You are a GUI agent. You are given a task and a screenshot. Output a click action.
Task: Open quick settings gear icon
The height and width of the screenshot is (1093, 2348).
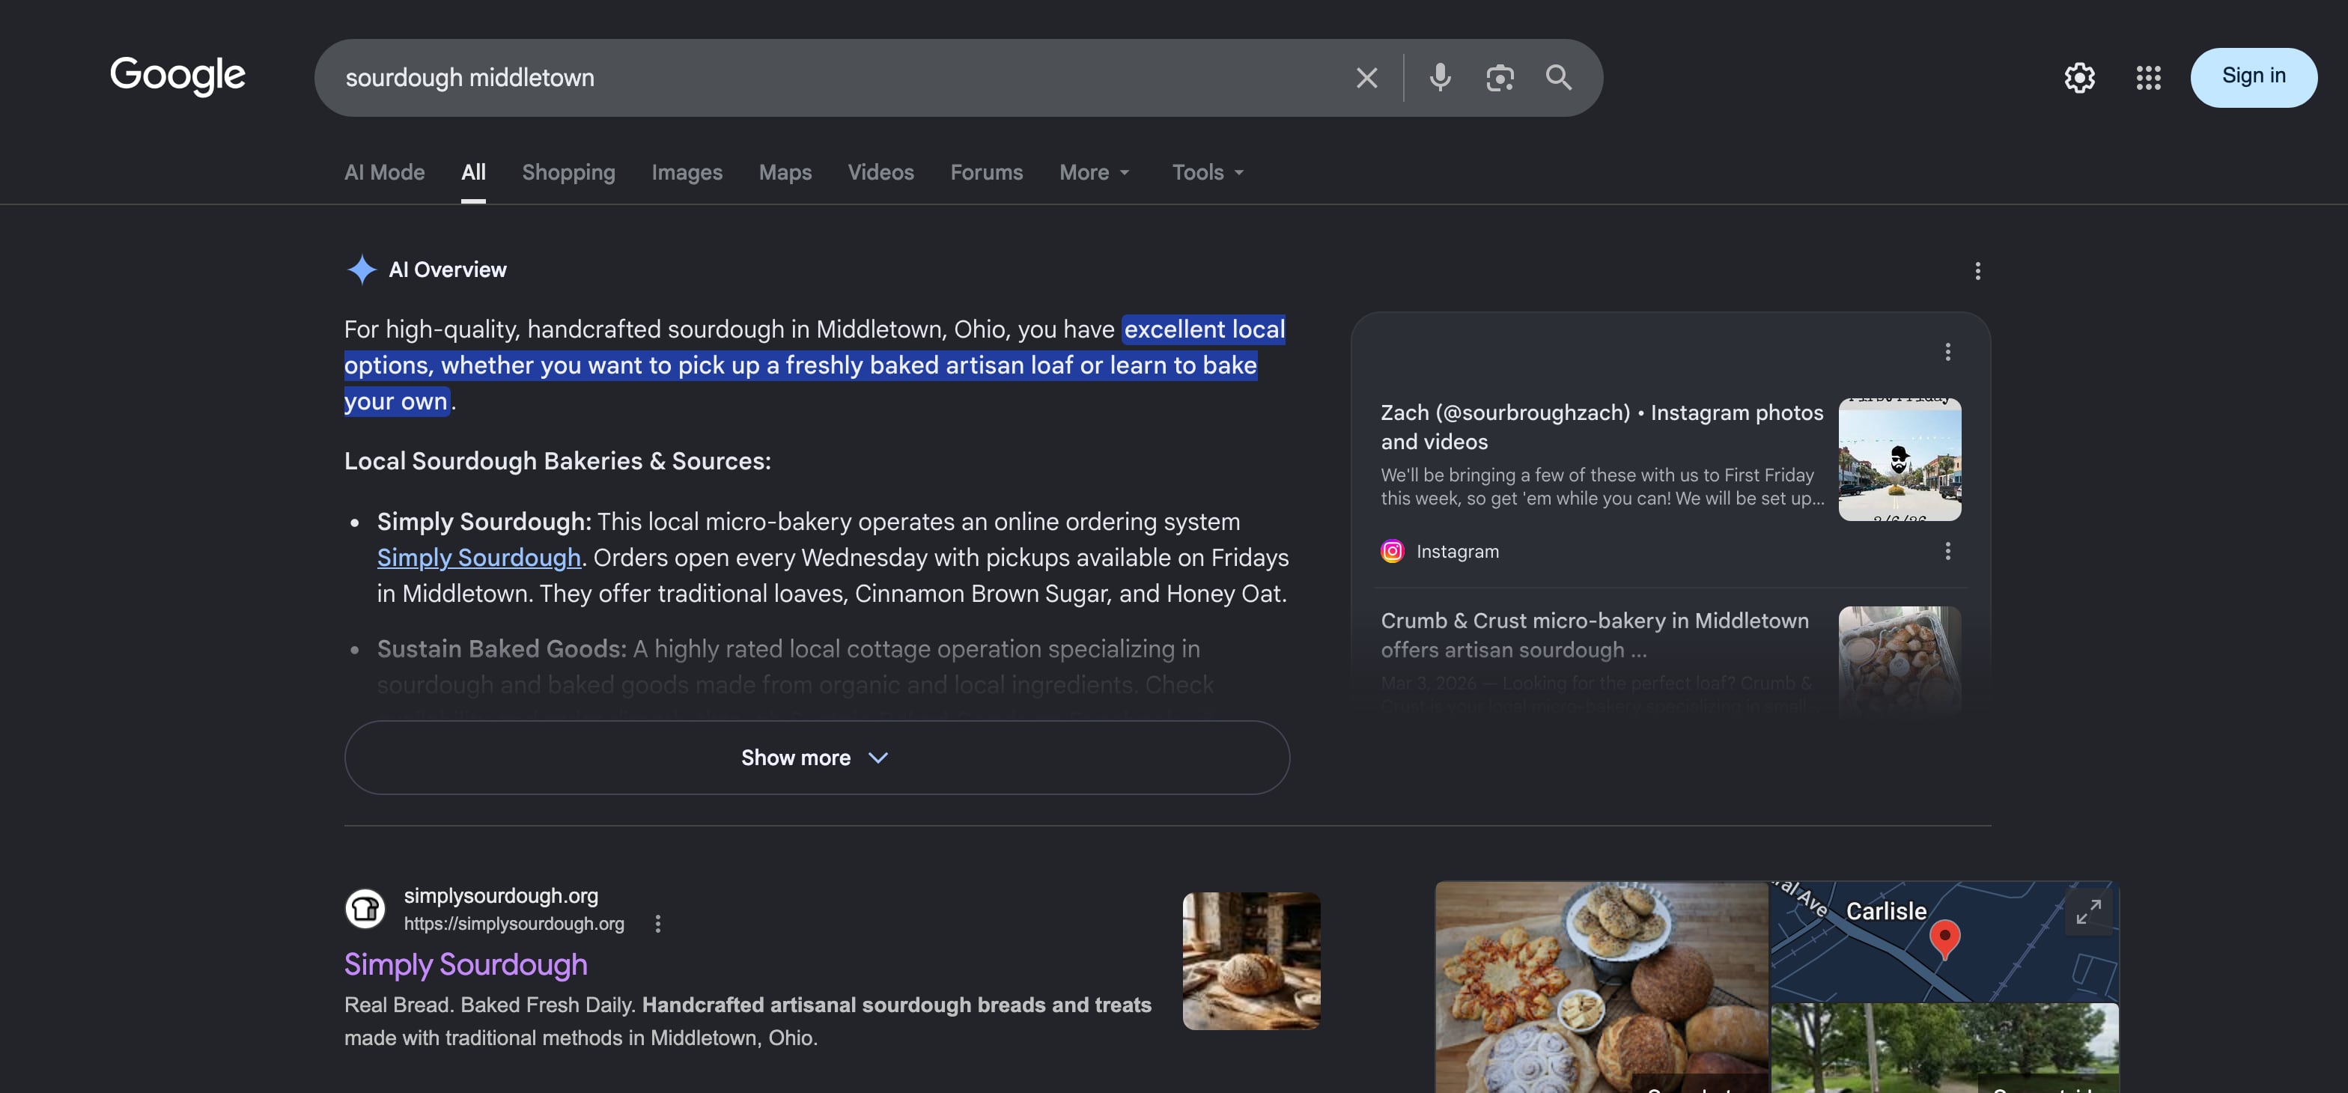pos(2079,78)
